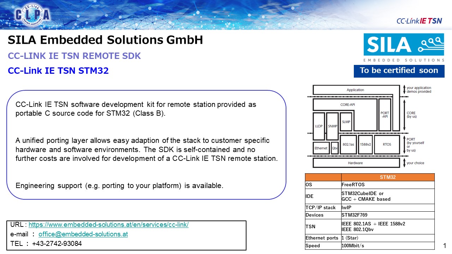
Task: Click the 'Engineering support' sentence
Action: [x=119, y=186]
